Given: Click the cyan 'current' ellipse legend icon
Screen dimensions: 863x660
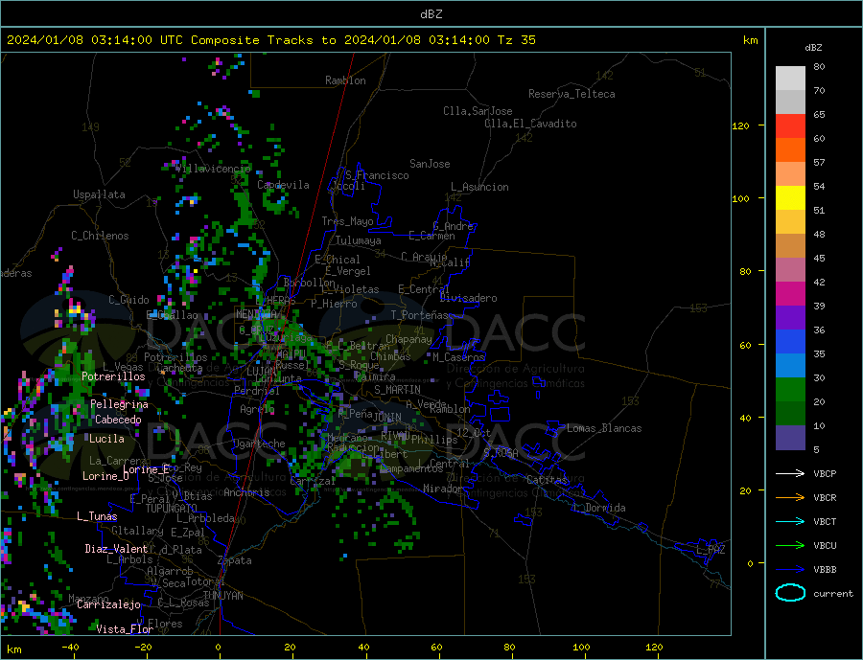Looking at the screenshot, I should [790, 593].
